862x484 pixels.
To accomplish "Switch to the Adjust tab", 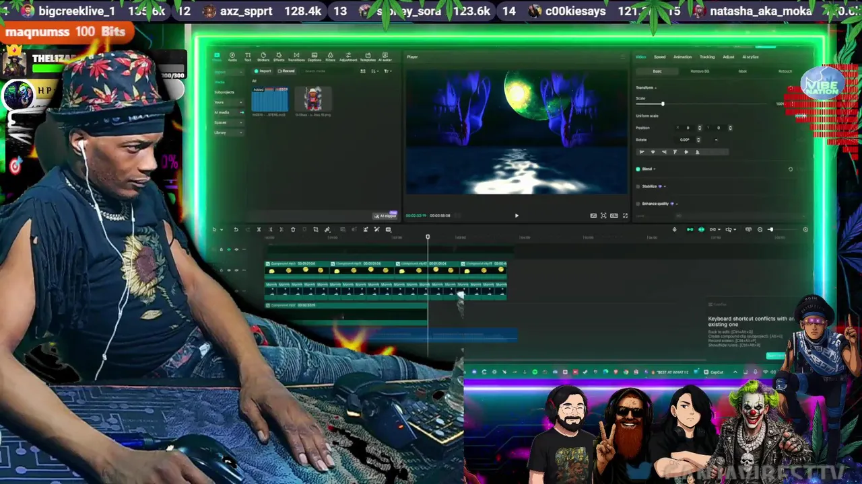I will (x=729, y=57).
